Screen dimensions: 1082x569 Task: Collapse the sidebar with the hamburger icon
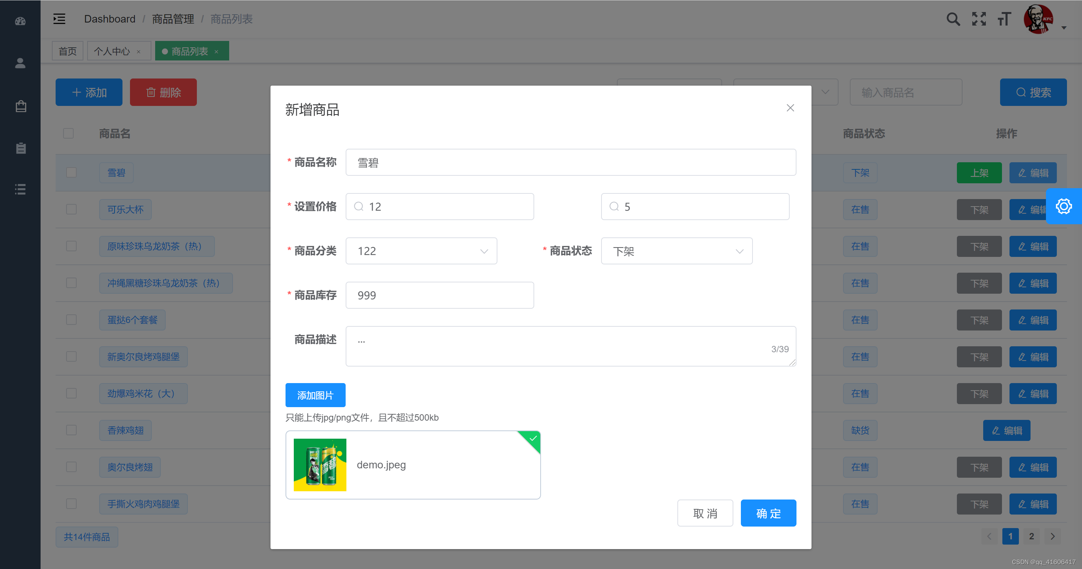[59, 18]
